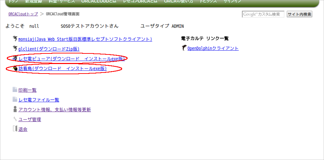324x160 pixels.
Task: Open ORCACLOUDとは in the top navigation
Action: tap(99, 1)
